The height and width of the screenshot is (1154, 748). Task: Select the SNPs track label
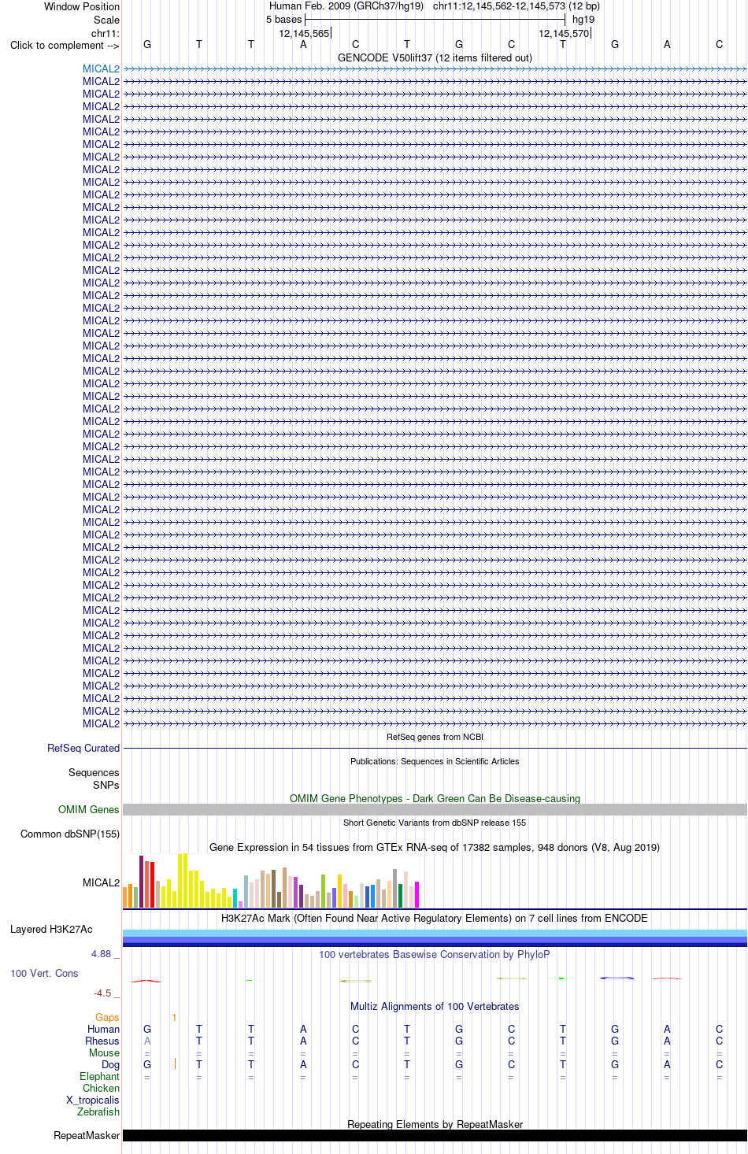coord(106,785)
